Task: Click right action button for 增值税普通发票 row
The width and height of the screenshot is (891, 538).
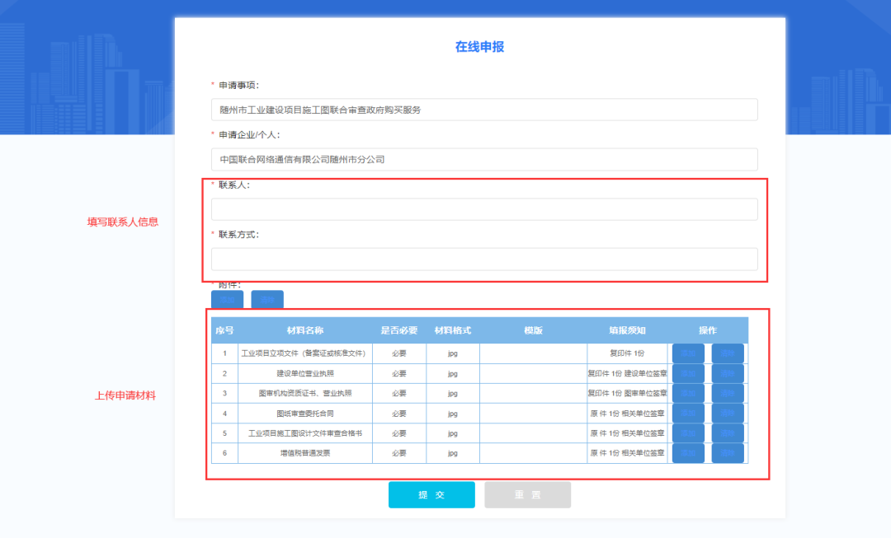Action: pos(728,452)
